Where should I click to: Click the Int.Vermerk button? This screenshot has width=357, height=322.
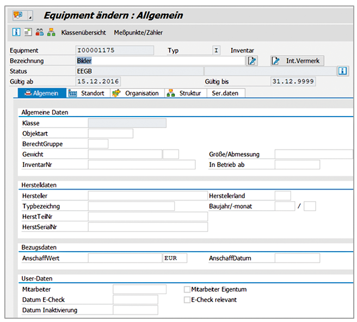[298, 60]
